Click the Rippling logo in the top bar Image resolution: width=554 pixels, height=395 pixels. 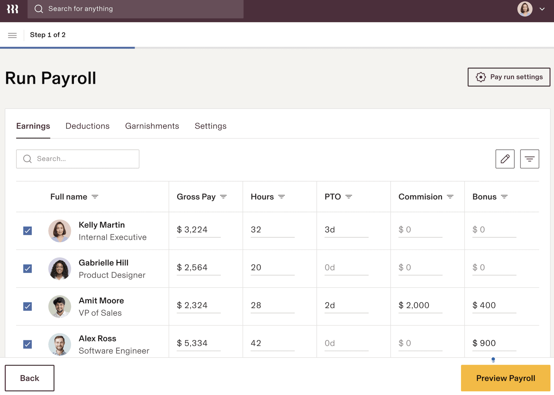click(x=12, y=9)
